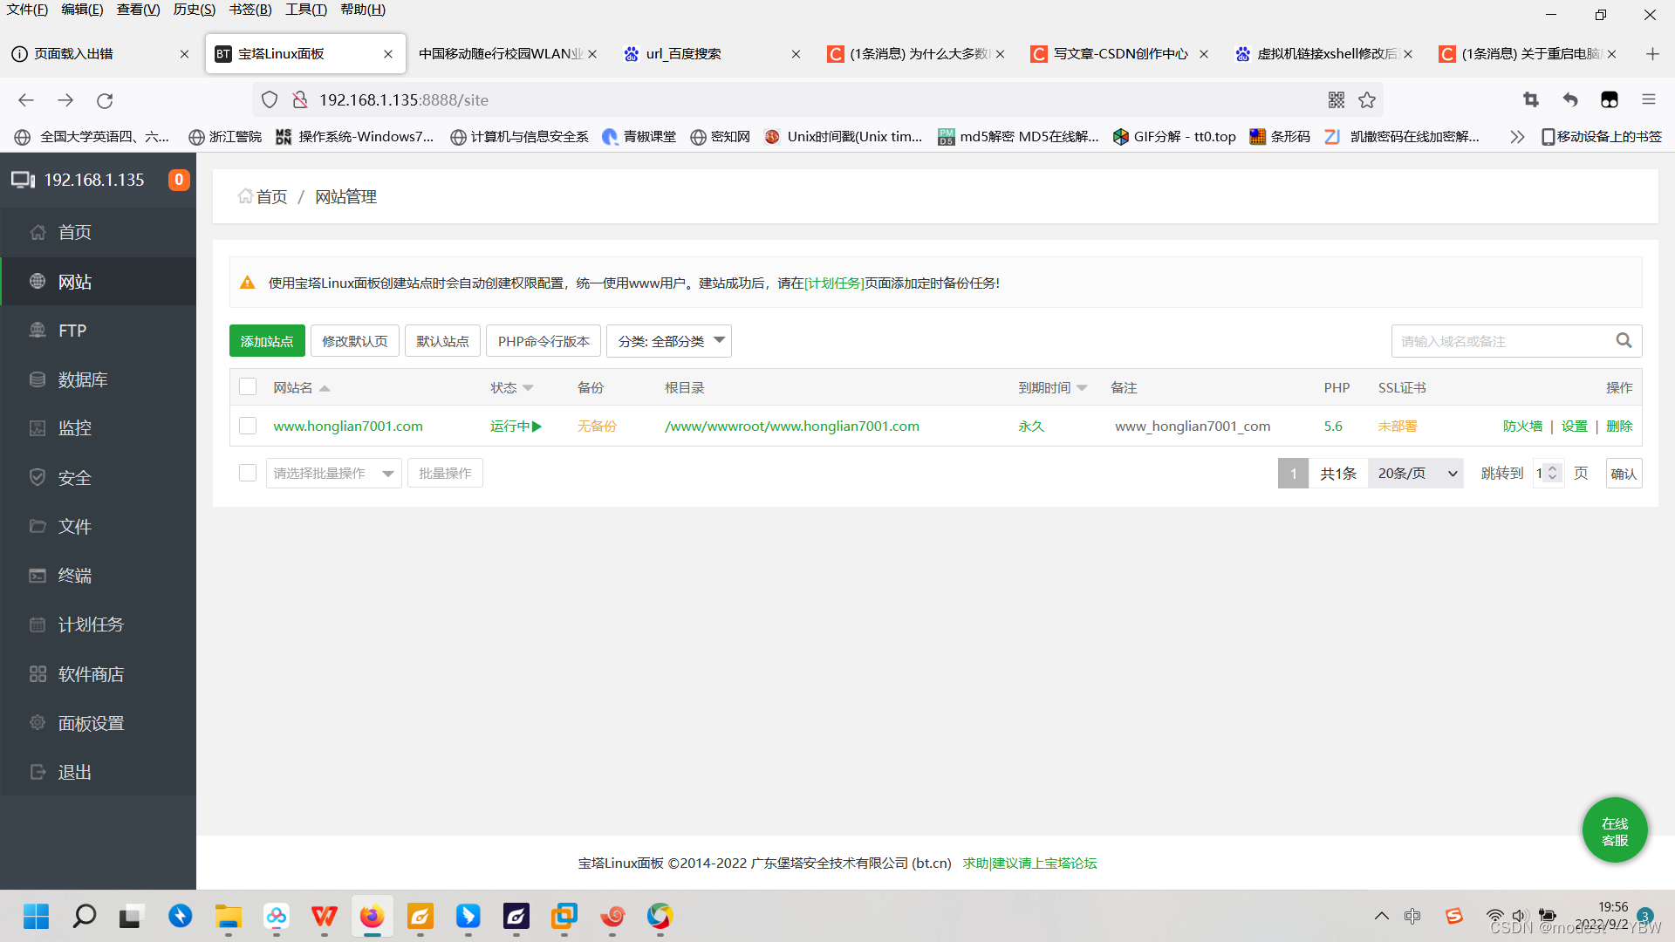Open Firefox hamburger application menu
1675x942 pixels.
[1648, 100]
